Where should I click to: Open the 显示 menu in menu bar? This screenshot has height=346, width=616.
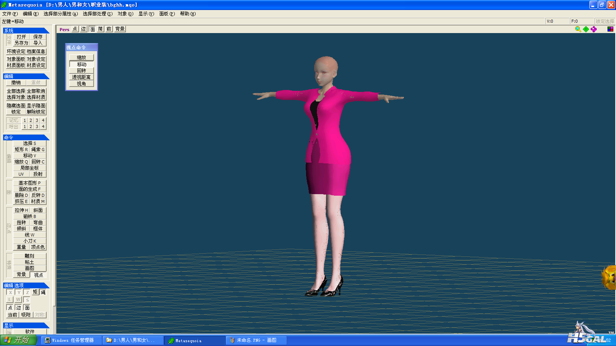[x=146, y=14]
